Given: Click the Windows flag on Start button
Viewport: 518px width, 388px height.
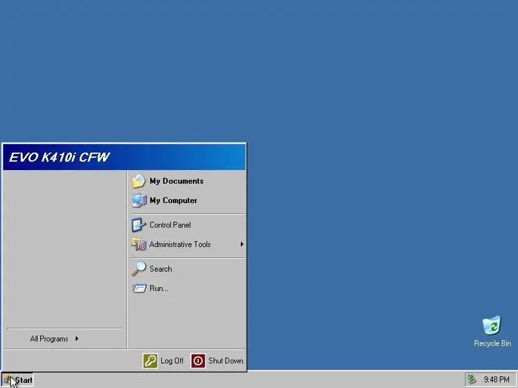Looking at the screenshot, I should [6, 380].
